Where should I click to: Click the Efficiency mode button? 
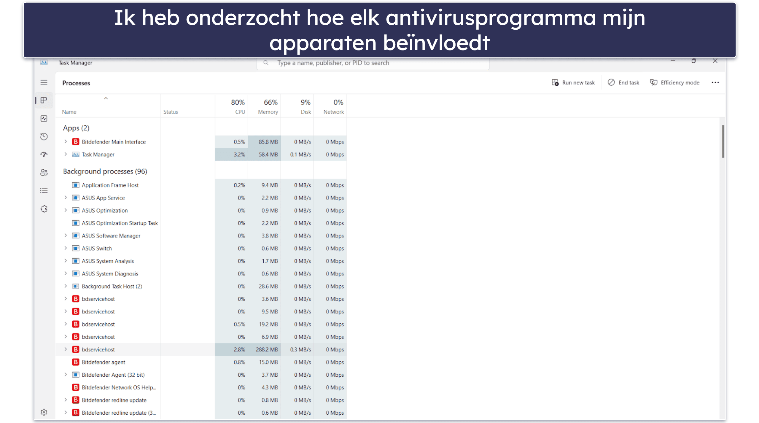[674, 82]
